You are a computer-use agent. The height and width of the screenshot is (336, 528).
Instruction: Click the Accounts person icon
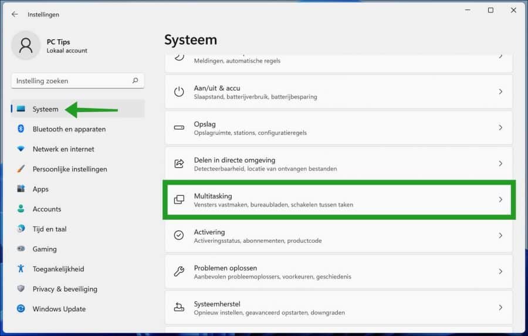[21, 209]
